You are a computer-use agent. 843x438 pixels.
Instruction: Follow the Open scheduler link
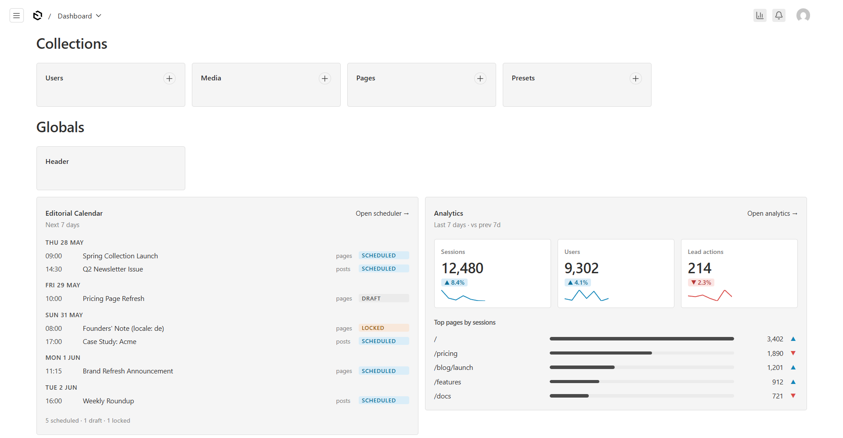[382, 214]
